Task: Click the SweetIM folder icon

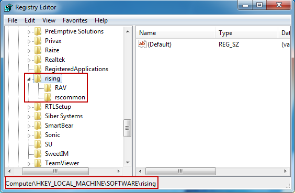Action: coord(38,154)
